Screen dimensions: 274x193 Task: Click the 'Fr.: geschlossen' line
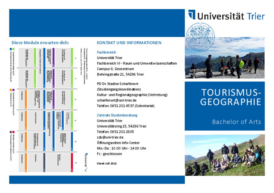[109, 154]
